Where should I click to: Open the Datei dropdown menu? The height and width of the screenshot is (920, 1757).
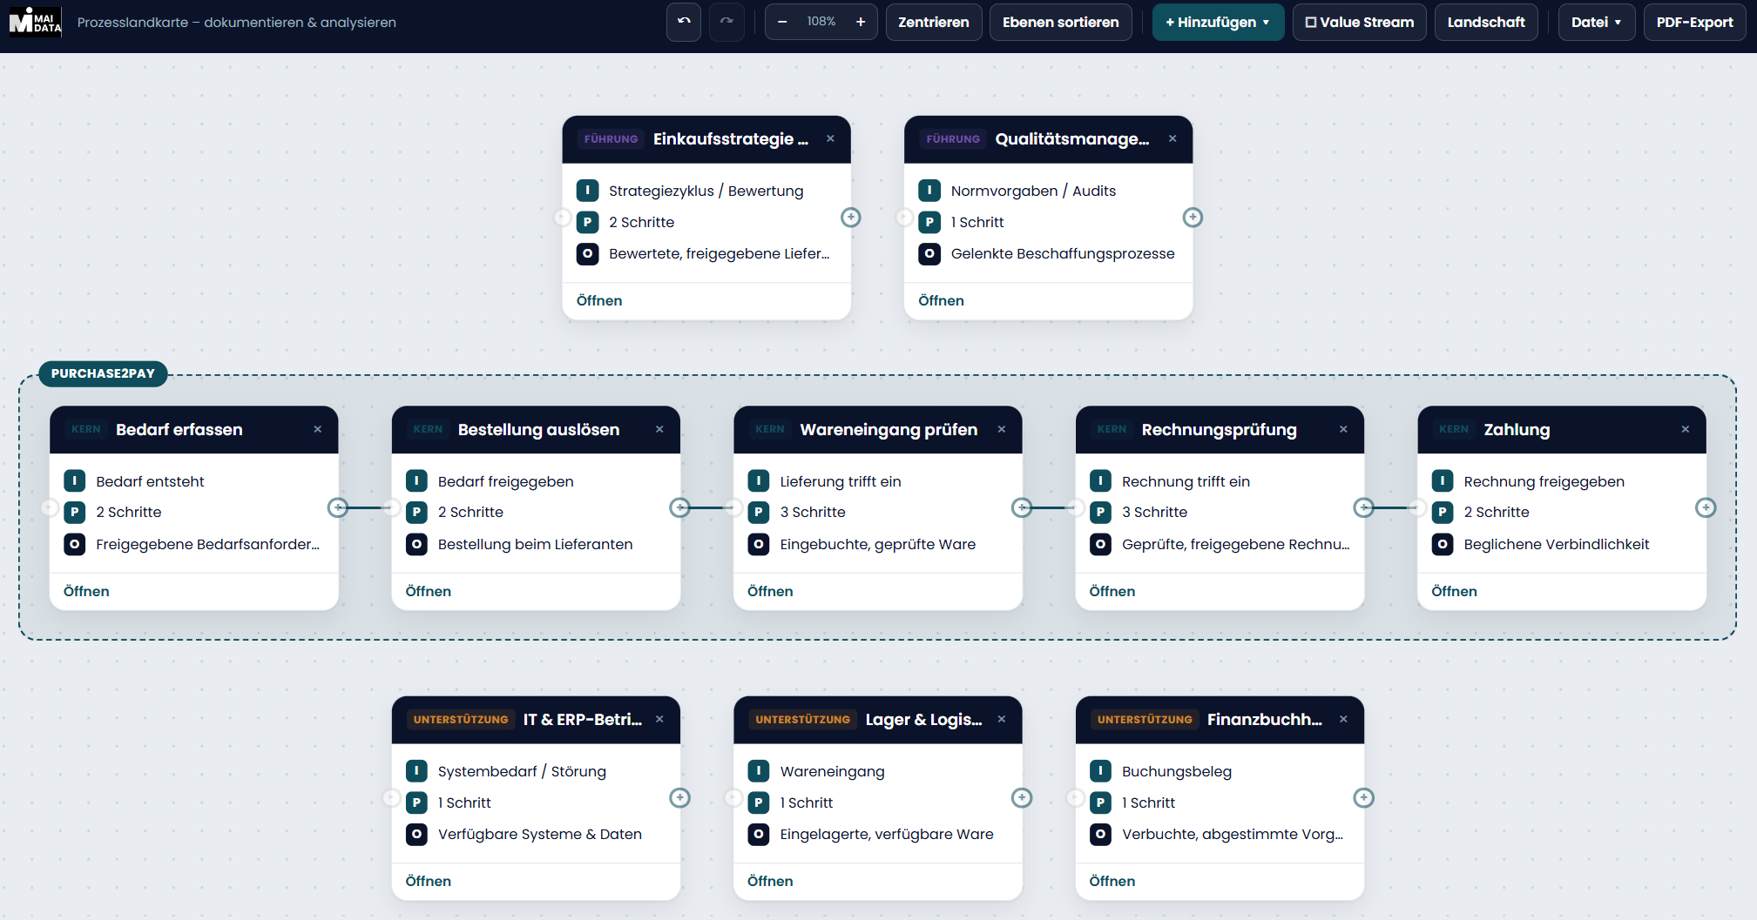click(1596, 22)
